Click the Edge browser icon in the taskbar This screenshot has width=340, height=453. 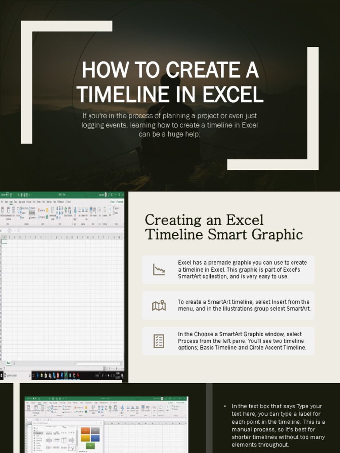pyautogui.click(x=38, y=375)
